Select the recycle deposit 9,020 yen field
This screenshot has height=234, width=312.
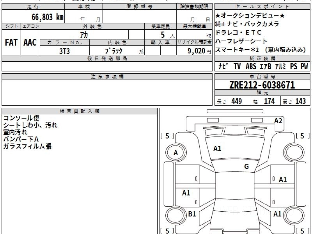[194, 51]
